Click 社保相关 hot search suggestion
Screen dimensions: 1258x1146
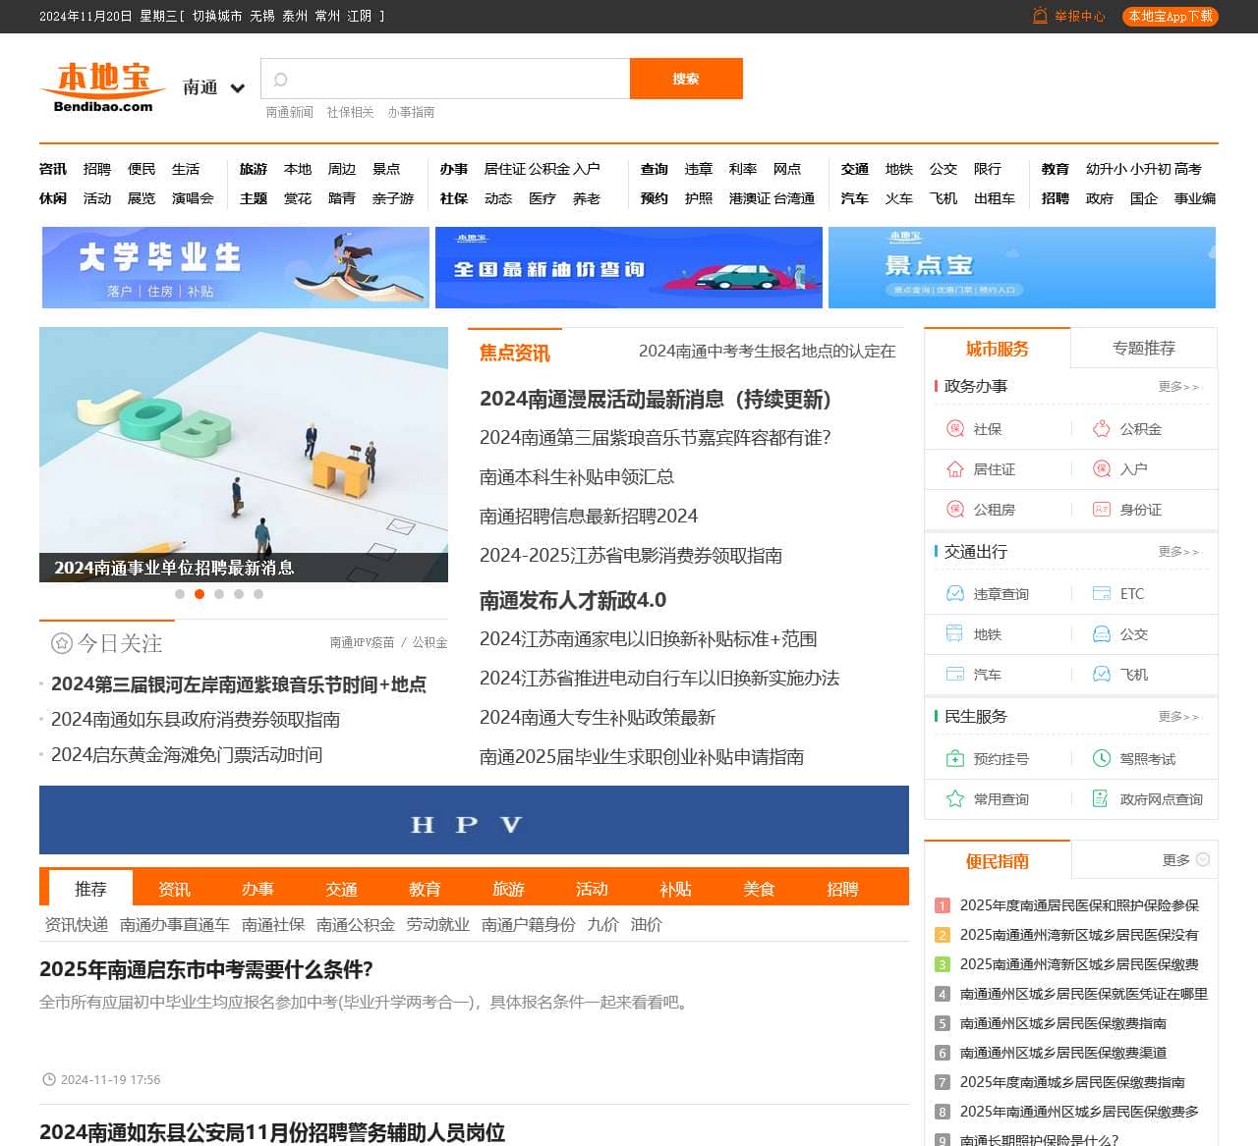pos(350,112)
